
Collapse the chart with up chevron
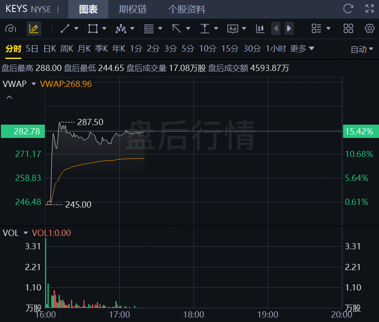tap(9, 97)
